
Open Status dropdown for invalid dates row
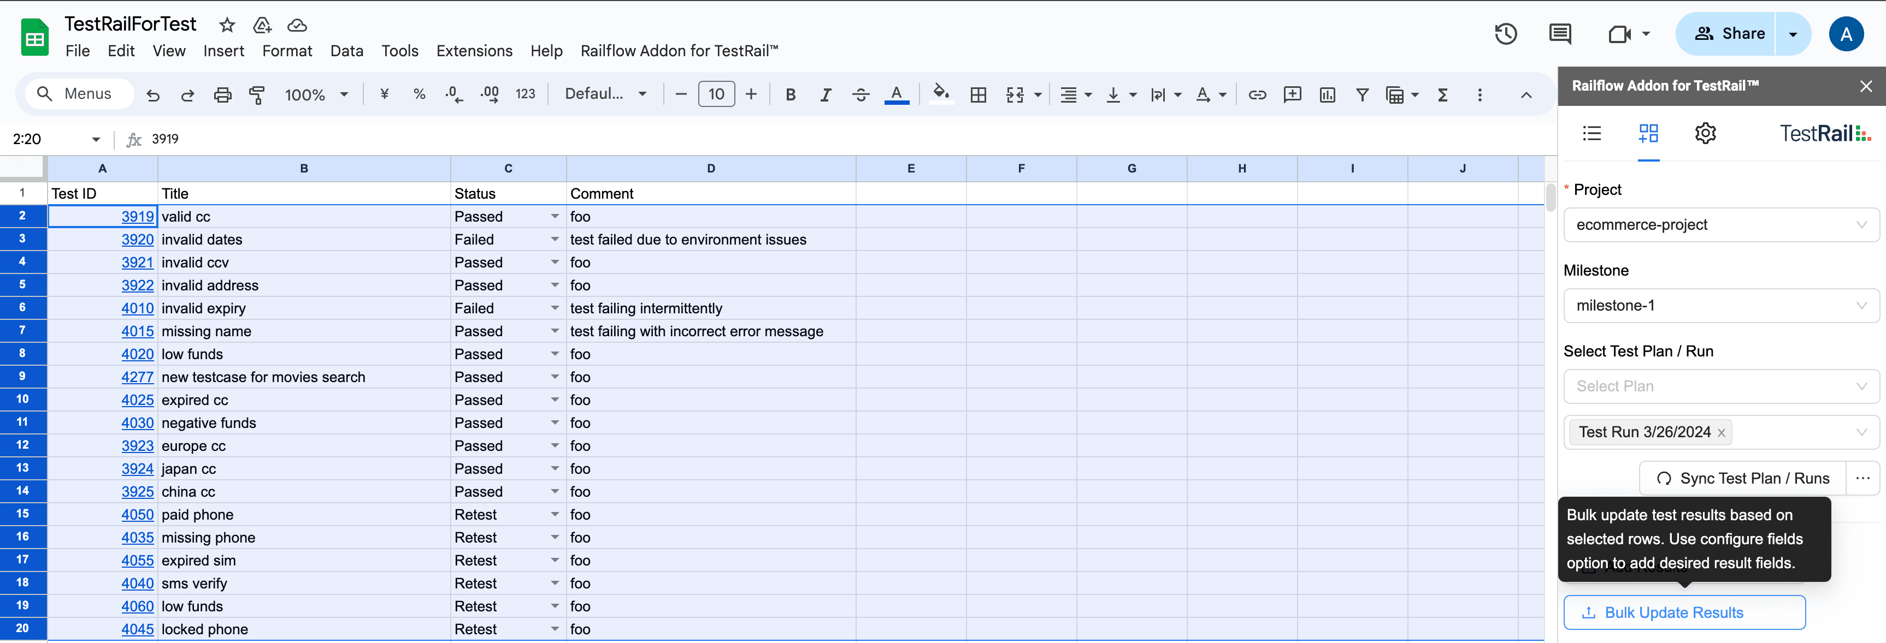(x=554, y=239)
